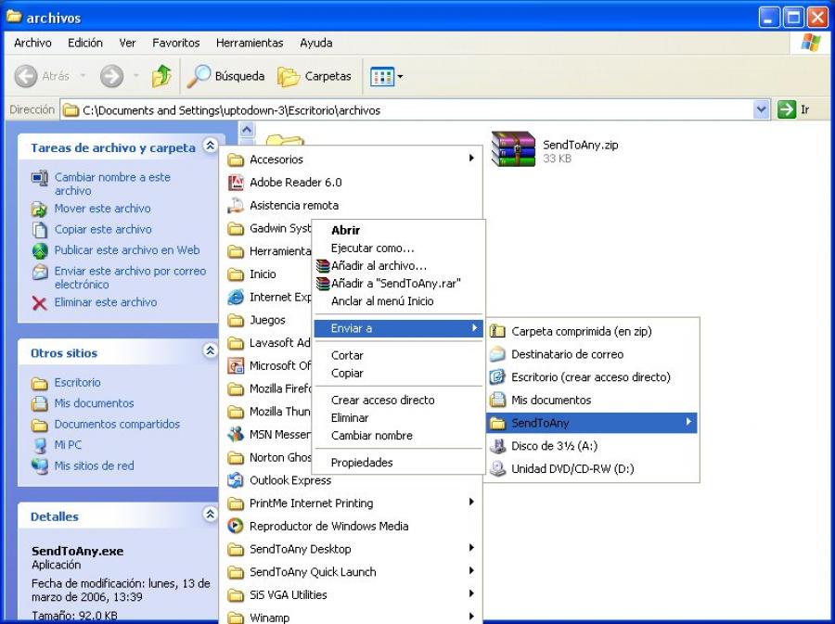The image size is (835, 624).
Task: Click the Mi PC computer icon
Action: (39, 445)
